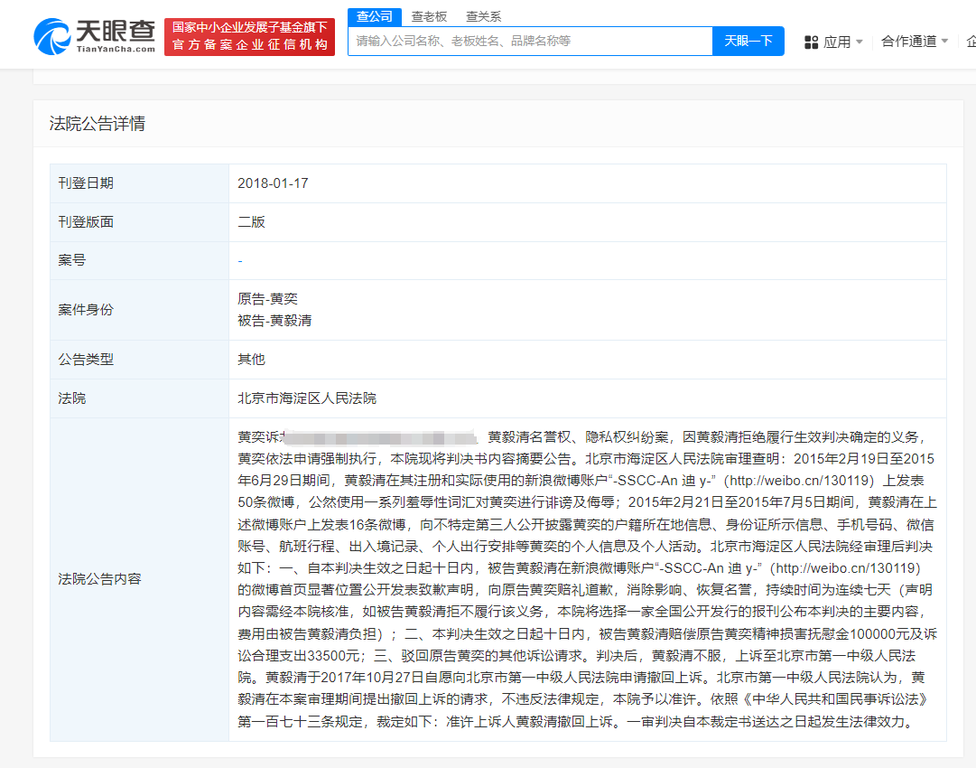Select the defendant entry 被告-黄毅清
Image resolution: width=976 pixels, height=768 pixels.
coord(274,321)
